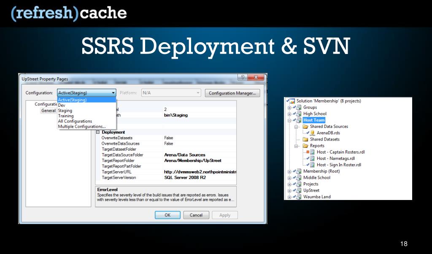The width and height of the screenshot is (432, 254).
Task: Close the UpStreet Property Pages dialog
Action: pos(256,77)
